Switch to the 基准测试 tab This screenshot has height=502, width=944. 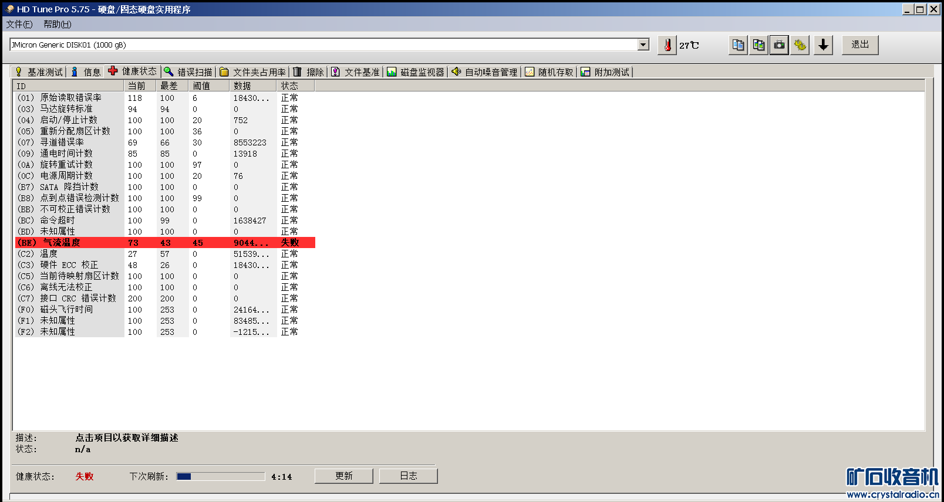39,72
